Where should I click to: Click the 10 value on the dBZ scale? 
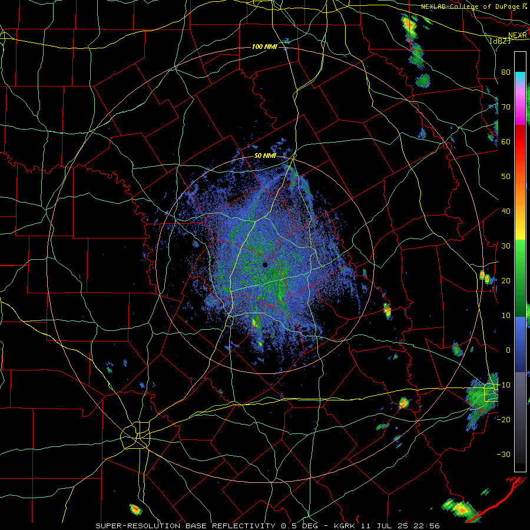coord(506,316)
